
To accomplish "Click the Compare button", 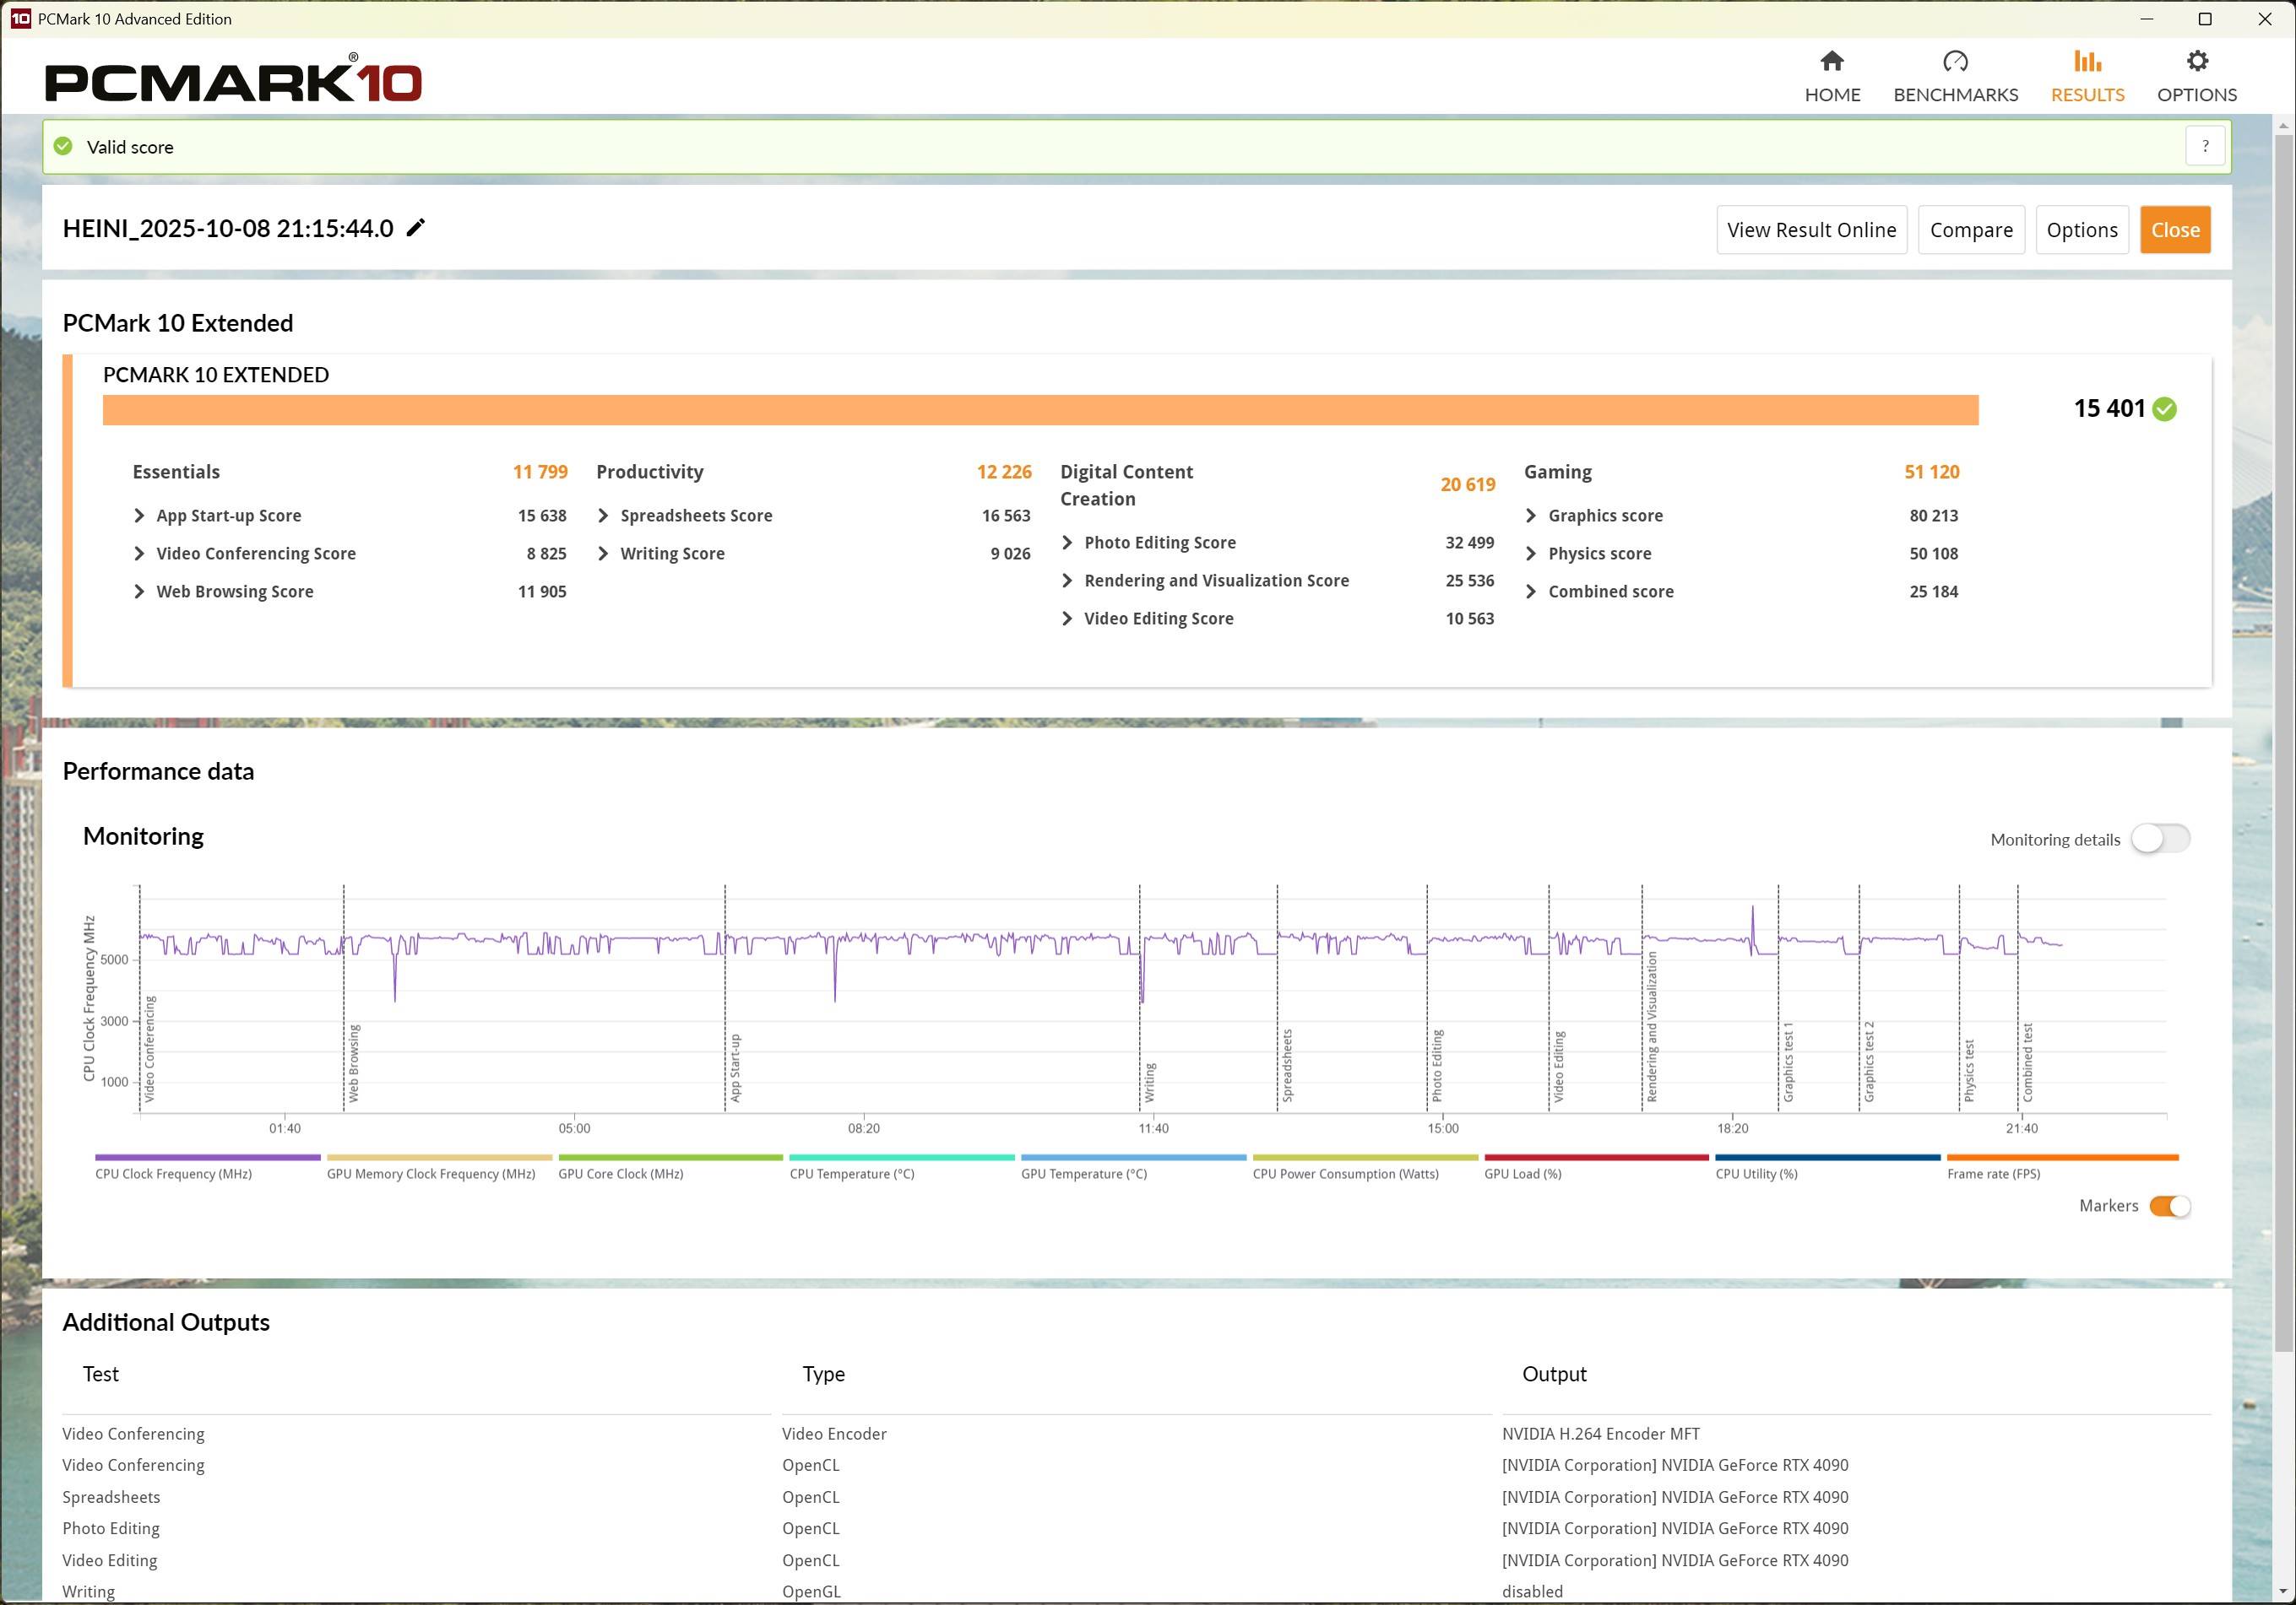I will (1970, 230).
